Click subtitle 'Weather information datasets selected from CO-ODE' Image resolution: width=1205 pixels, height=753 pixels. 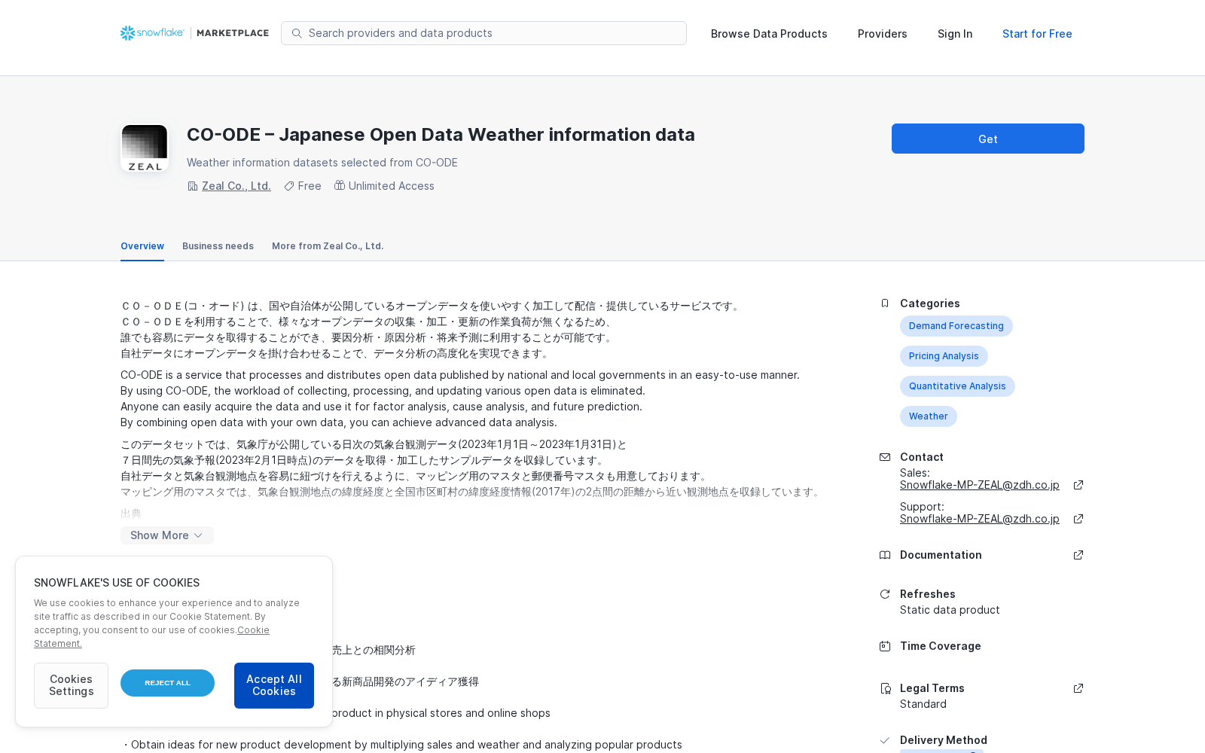coord(322,163)
